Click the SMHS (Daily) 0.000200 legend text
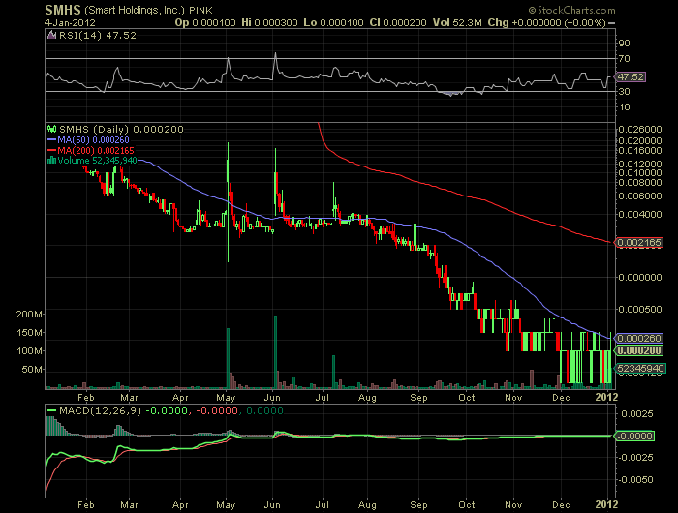678x513 pixels. pos(121,130)
